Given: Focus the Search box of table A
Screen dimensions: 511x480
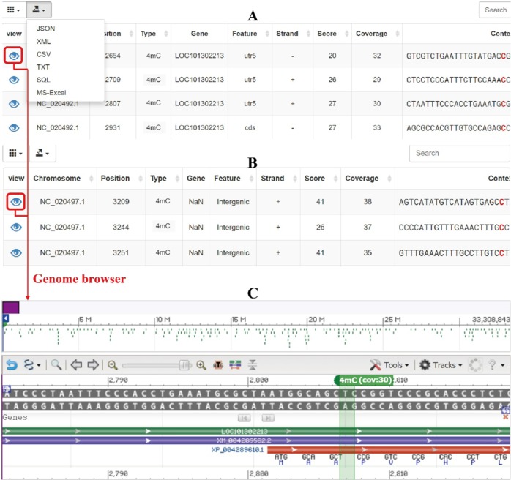Looking at the screenshot, I should coord(495,10).
